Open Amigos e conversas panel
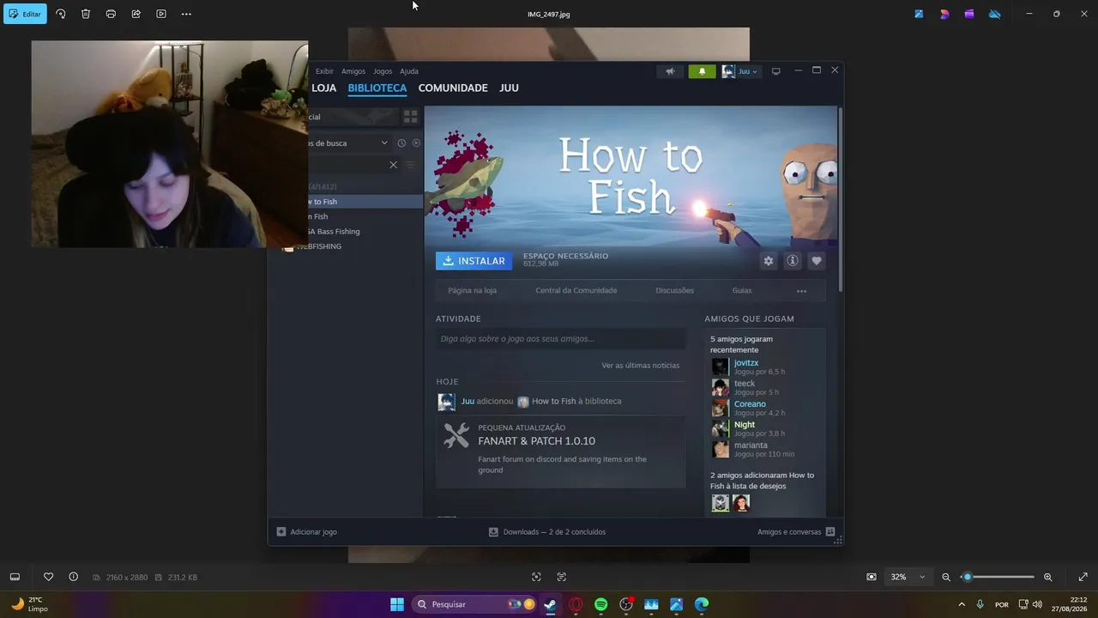 click(796, 532)
